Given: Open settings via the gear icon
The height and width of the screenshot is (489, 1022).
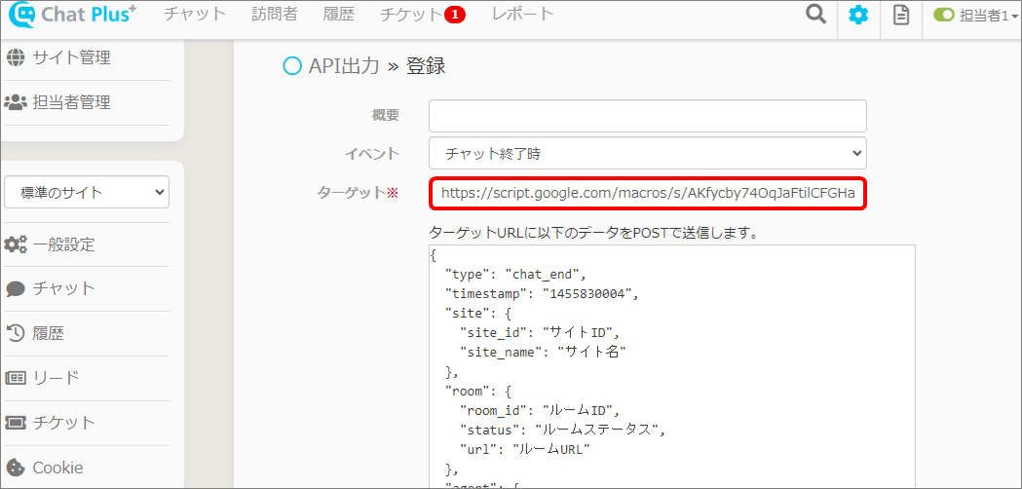Looking at the screenshot, I should tap(857, 16).
